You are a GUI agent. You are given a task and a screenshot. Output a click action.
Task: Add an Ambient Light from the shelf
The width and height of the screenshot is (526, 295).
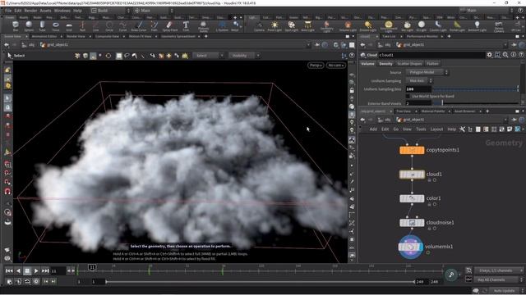tap(477, 25)
